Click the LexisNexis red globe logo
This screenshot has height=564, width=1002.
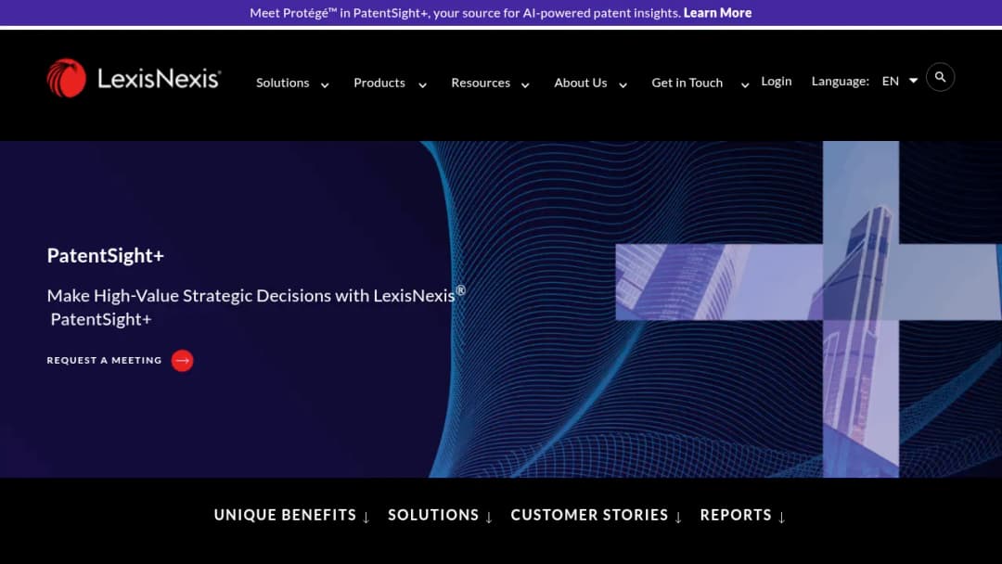click(x=67, y=79)
